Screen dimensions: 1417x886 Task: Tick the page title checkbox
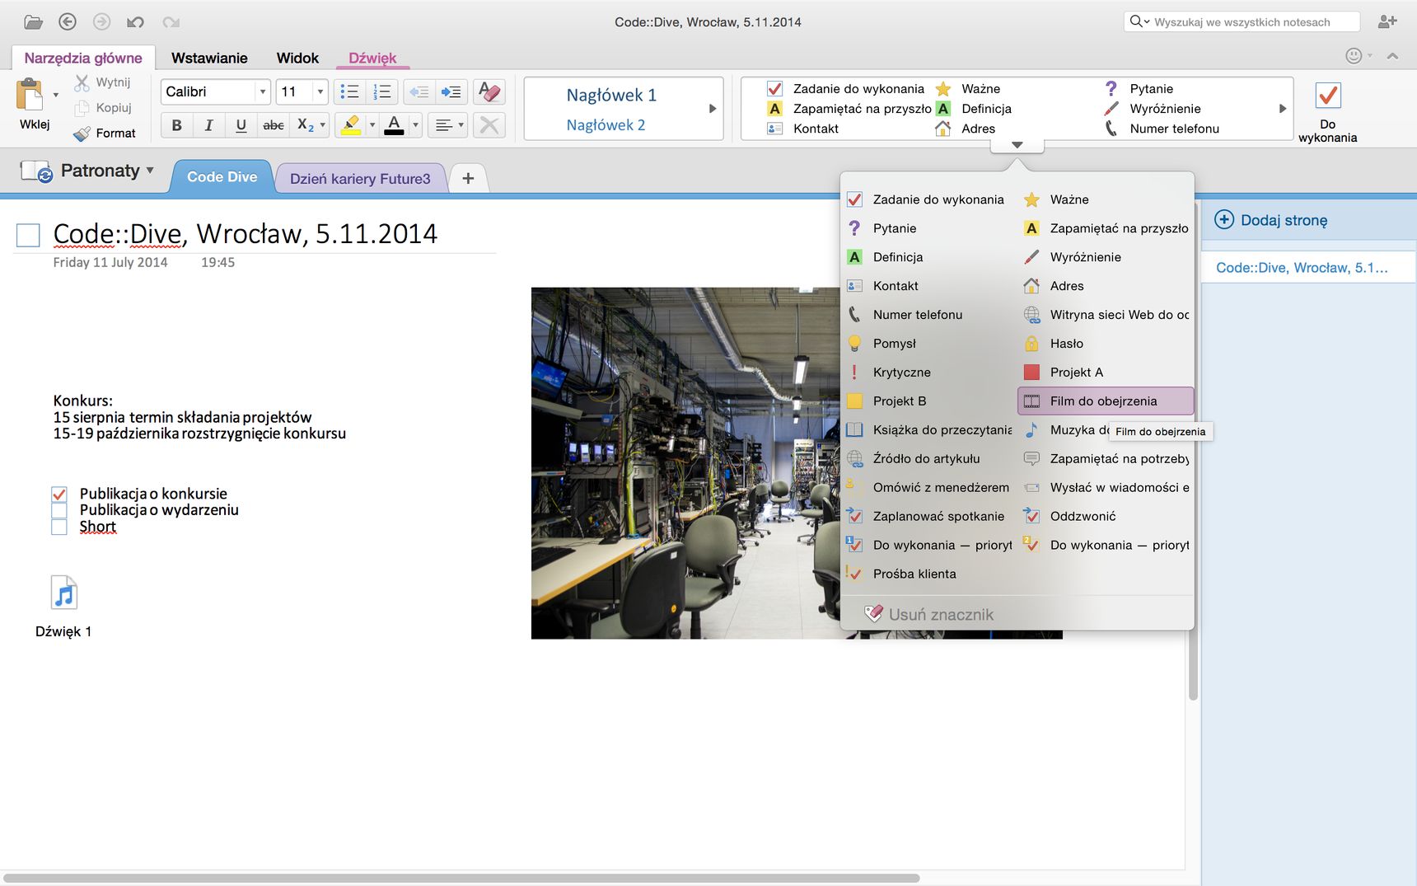coord(28,236)
